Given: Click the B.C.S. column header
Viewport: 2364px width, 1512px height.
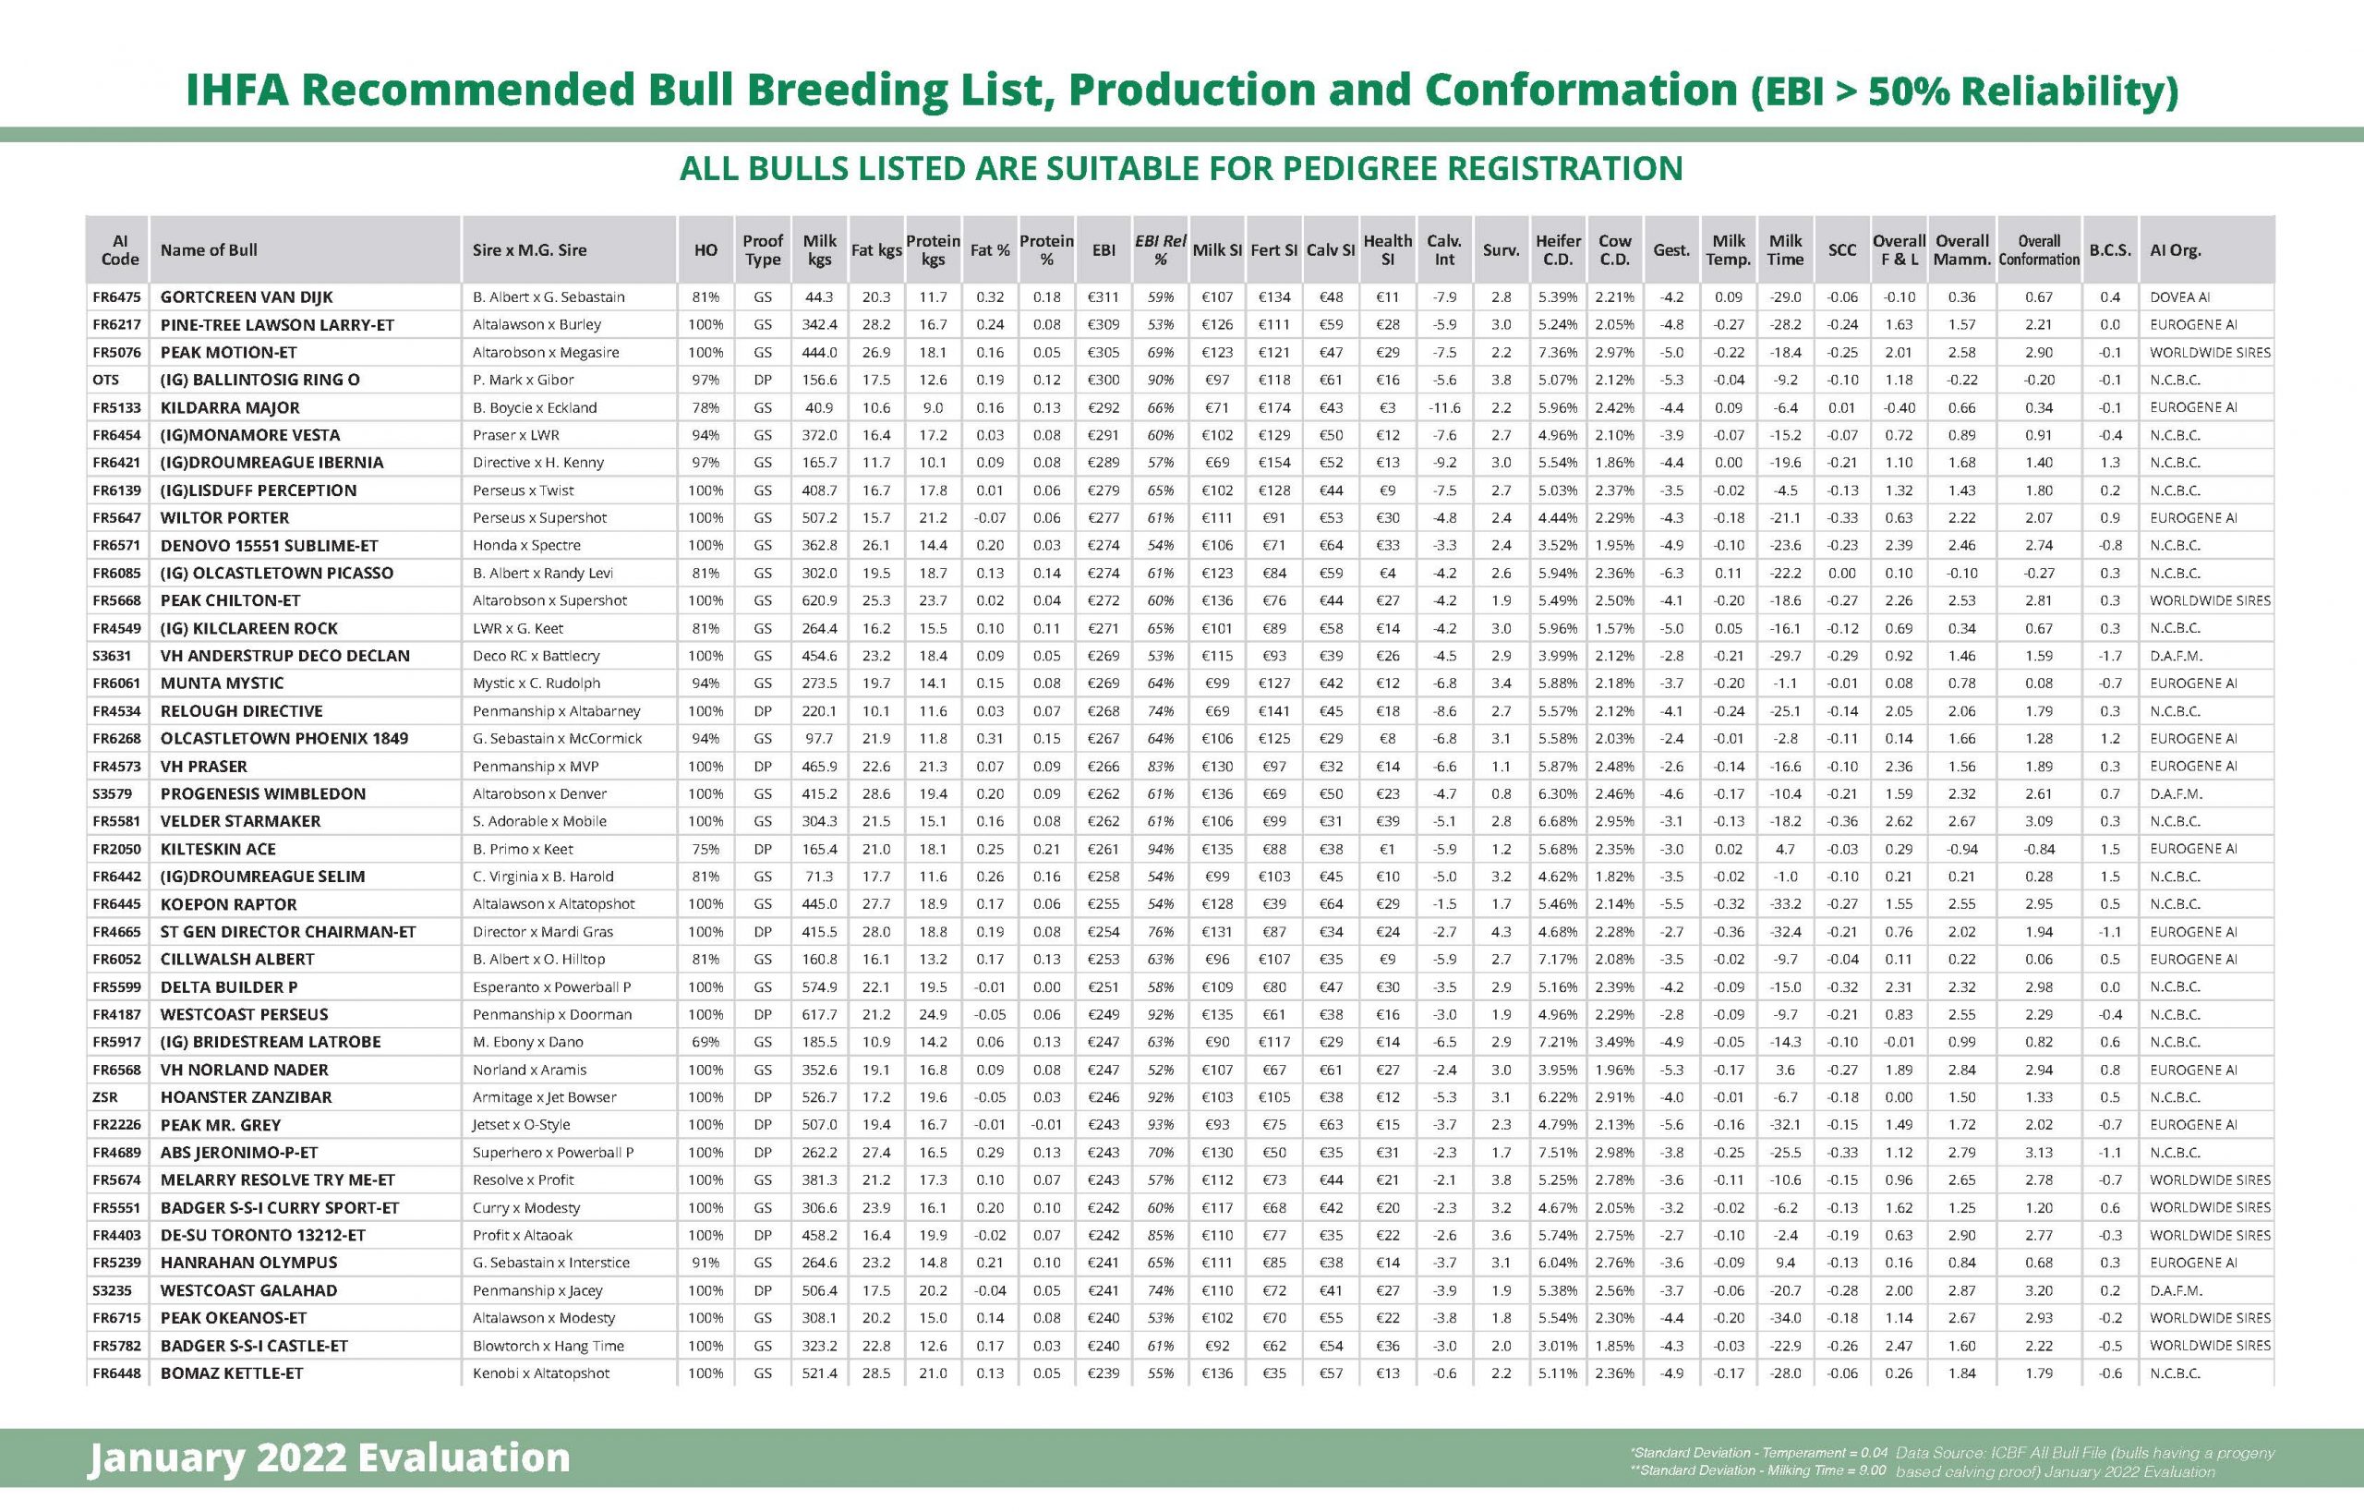Looking at the screenshot, I should coord(2110,250).
